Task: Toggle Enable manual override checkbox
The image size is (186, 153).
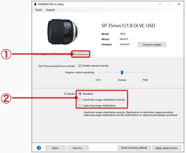Action: tap(80, 66)
